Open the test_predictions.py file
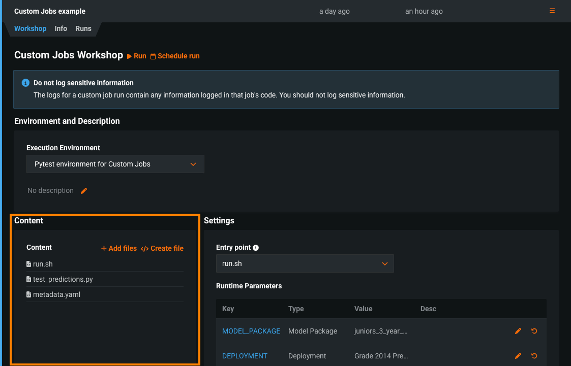The width and height of the screenshot is (571, 366). point(63,279)
